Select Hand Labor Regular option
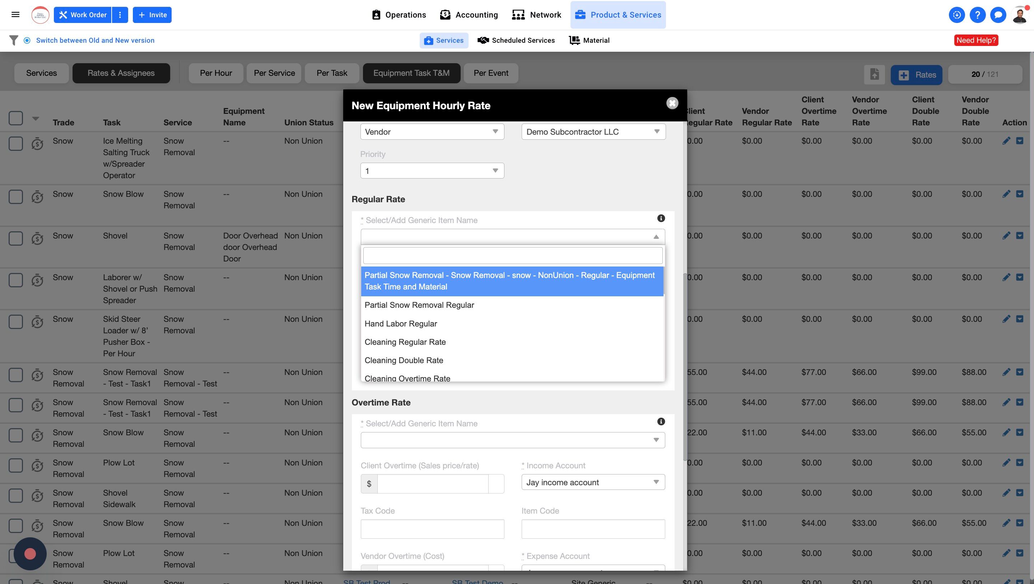 (401, 324)
